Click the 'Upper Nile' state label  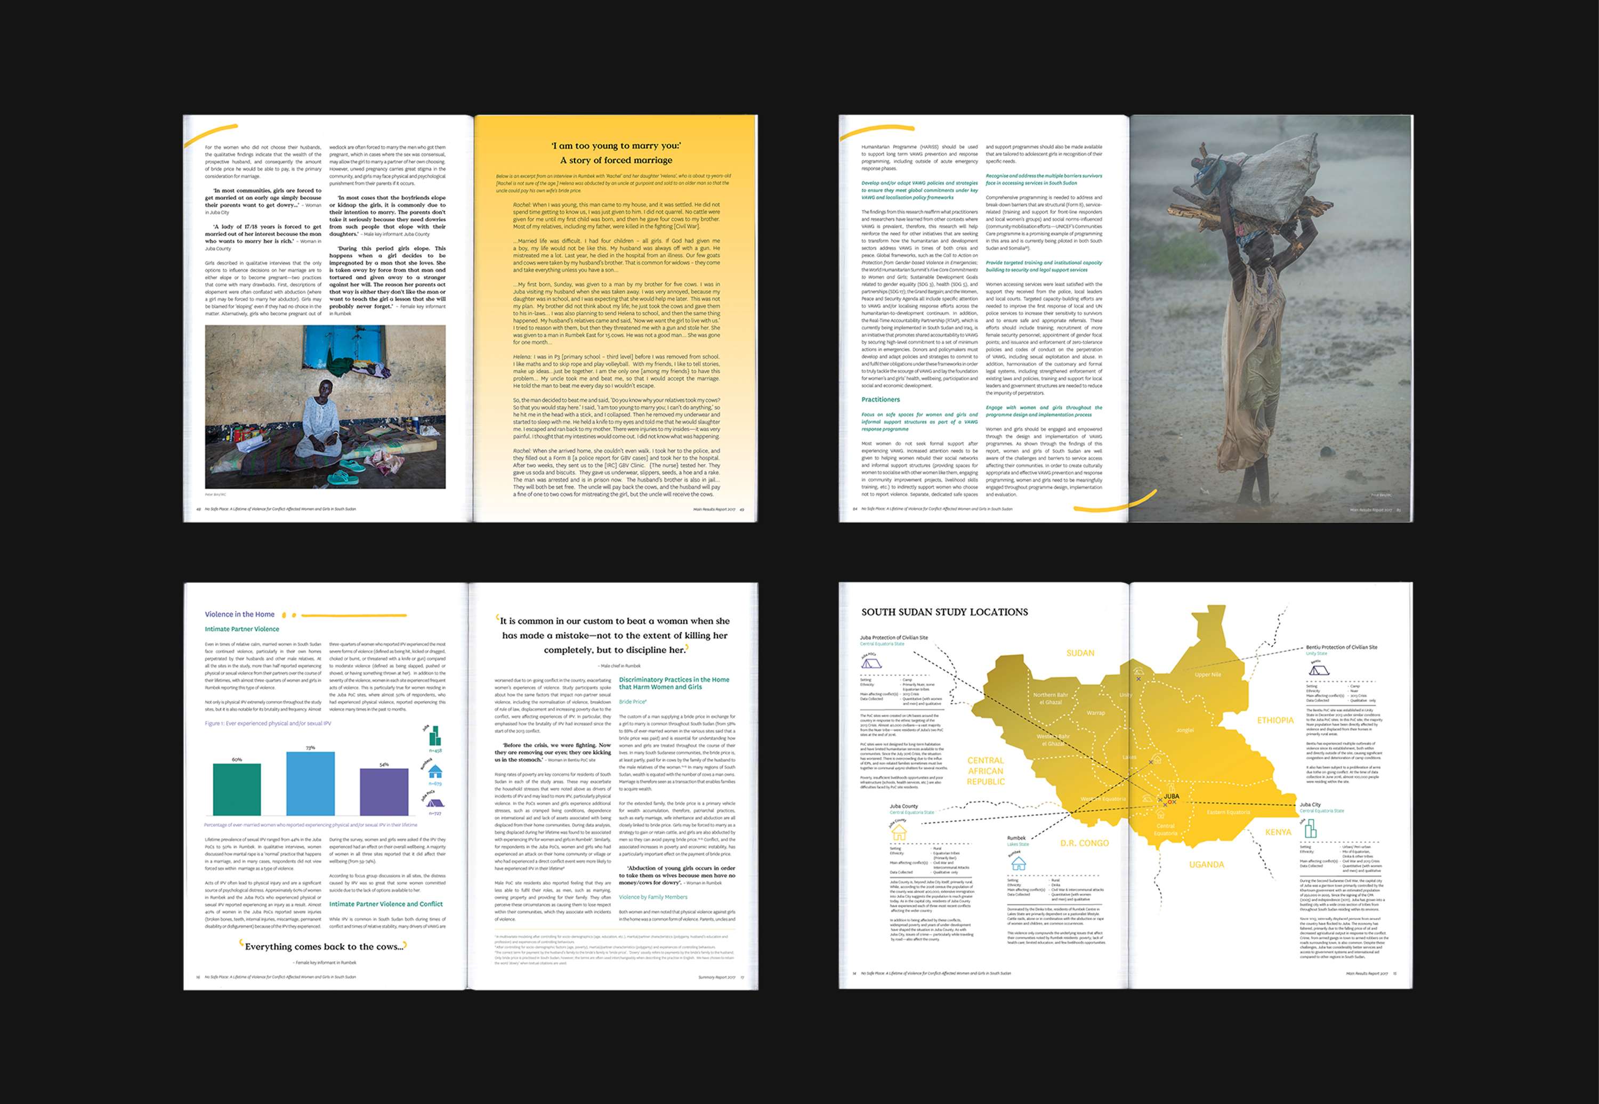1207,675
